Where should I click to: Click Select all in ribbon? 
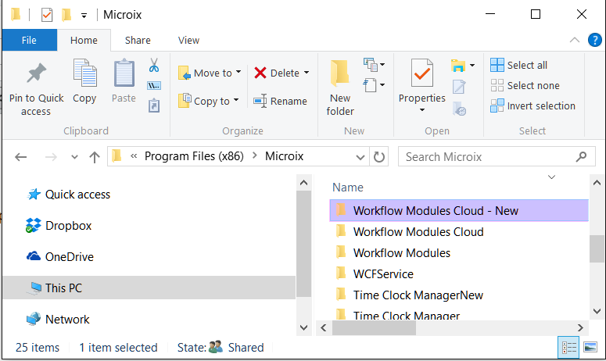click(x=519, y=65)
